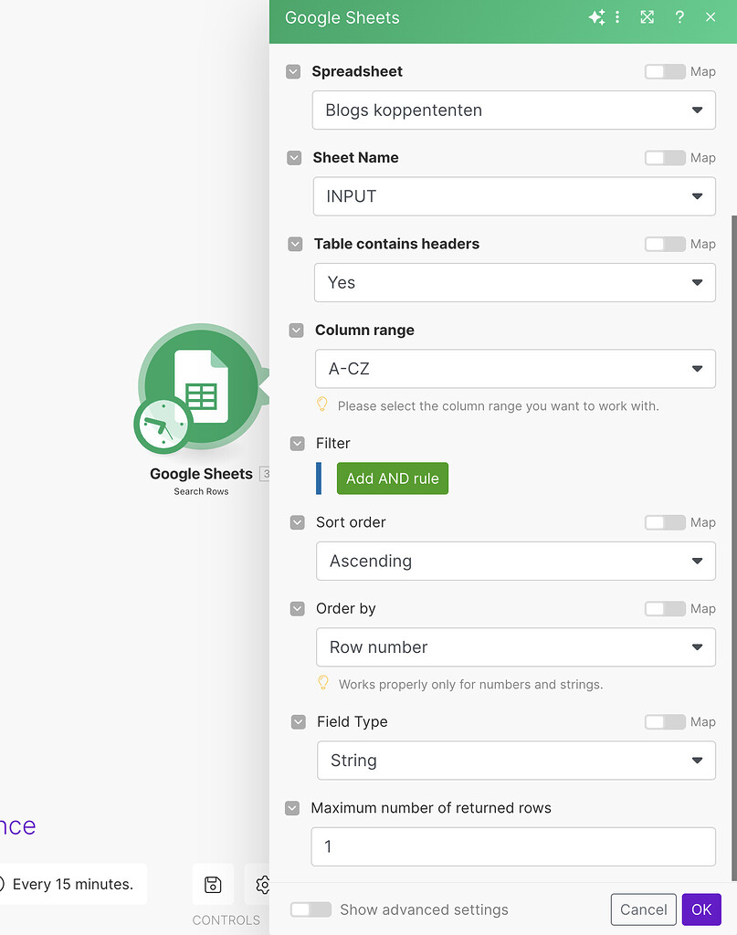This screenshot has height=935, width=737.
Task: Open the Sort order dropdown
Action: tap(516, 561)
